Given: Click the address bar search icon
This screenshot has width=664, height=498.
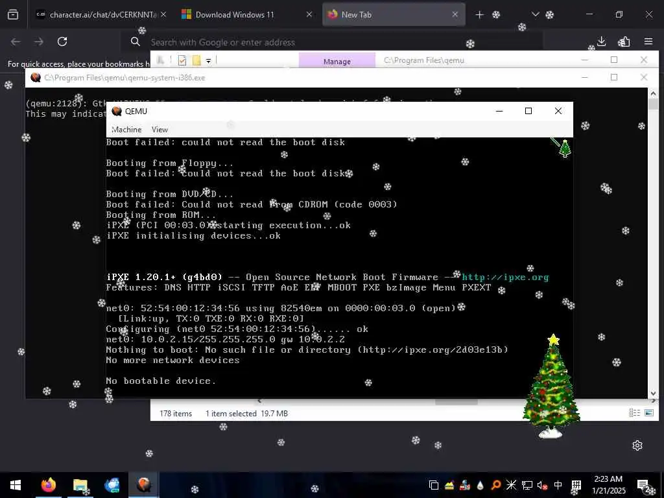Looking at the screenshot, I should tap(135, 41).
